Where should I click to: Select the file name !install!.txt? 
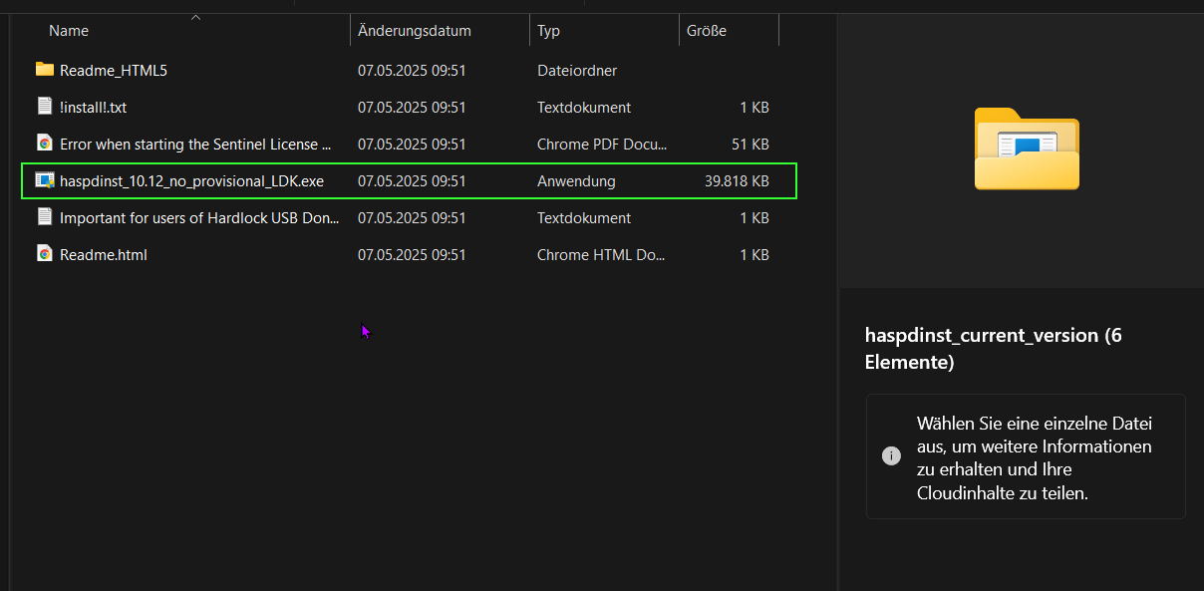93,108
